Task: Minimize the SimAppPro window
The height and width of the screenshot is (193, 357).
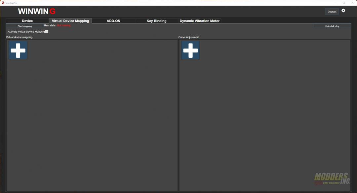Action: pos(335,3)
